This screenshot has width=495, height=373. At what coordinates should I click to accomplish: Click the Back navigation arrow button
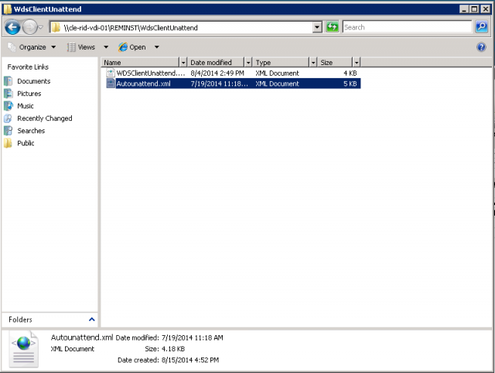click(x=12, y=27)
